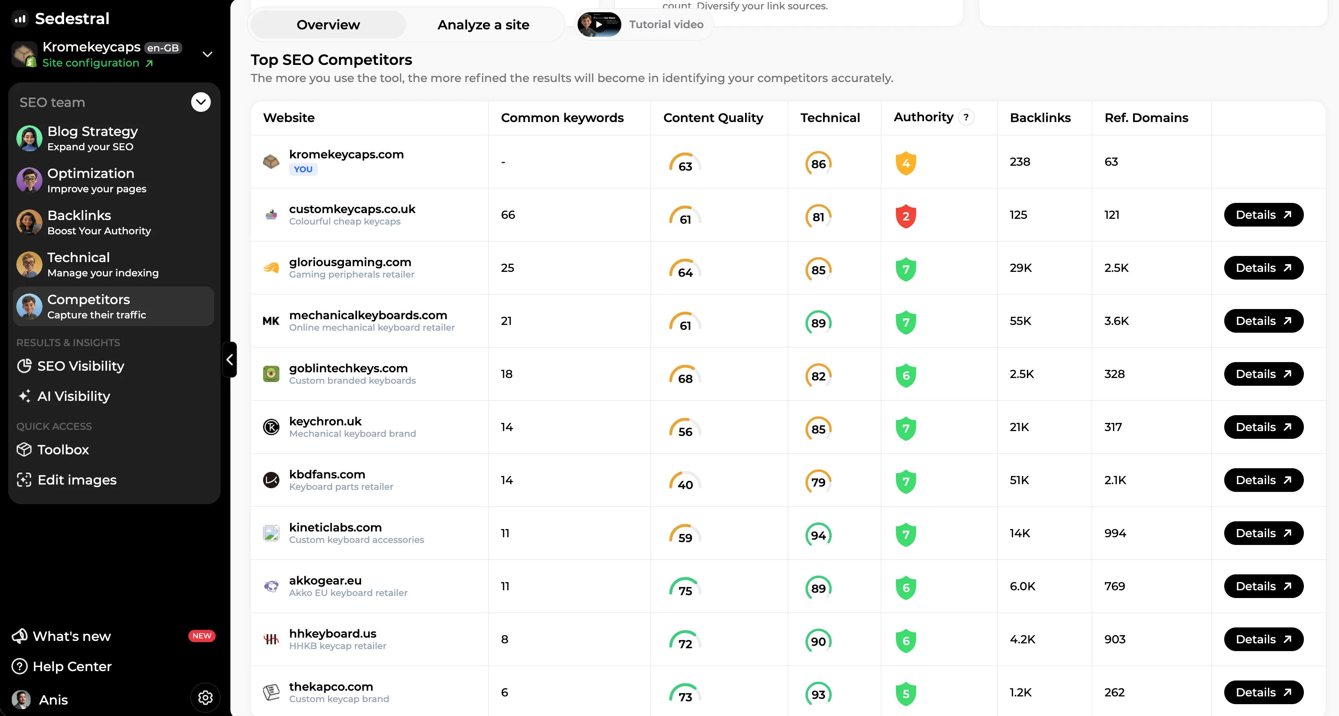This screenshot has width=1339, height=716.
Task: Open Anis user profile avatar
Action: click(21, 700)
